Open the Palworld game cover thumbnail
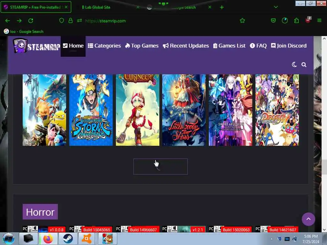The height and width of the screenshot is (245, 327). coord(44,110)
